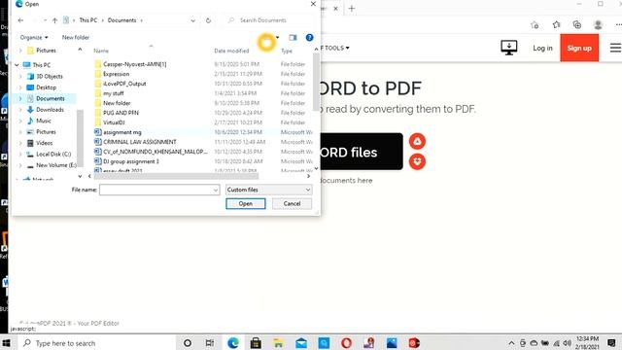Add this page to favorites in Edge
This screenshot has height=350, width=622.
coord(535,25)
